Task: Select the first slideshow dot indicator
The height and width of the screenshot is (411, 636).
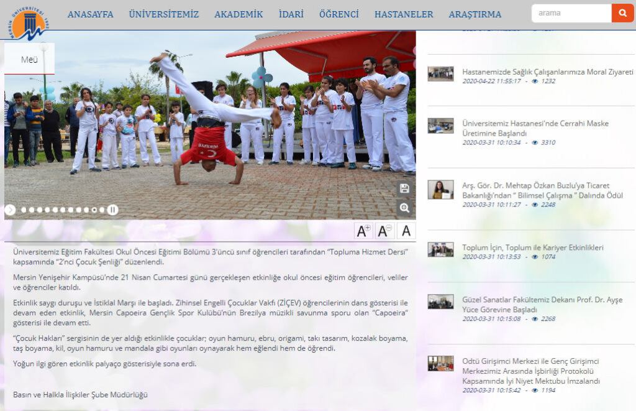Action: [24, 210]
